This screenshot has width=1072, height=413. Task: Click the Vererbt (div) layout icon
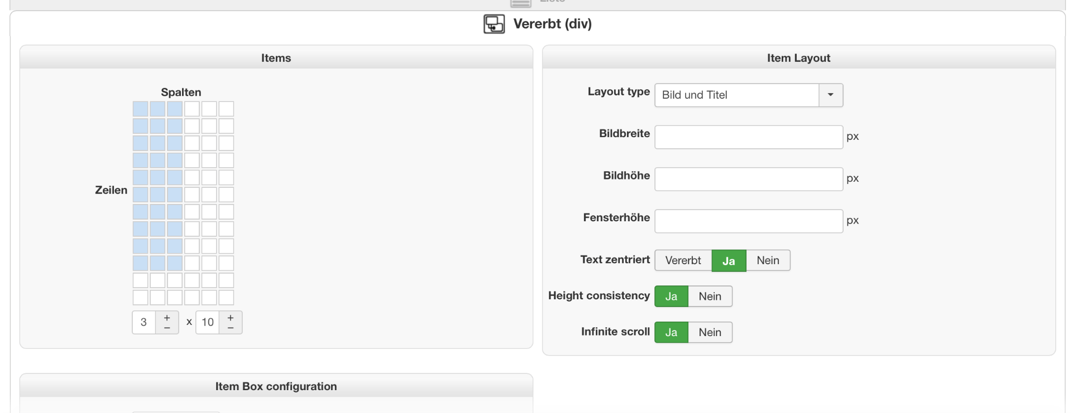tap(494, 24)
